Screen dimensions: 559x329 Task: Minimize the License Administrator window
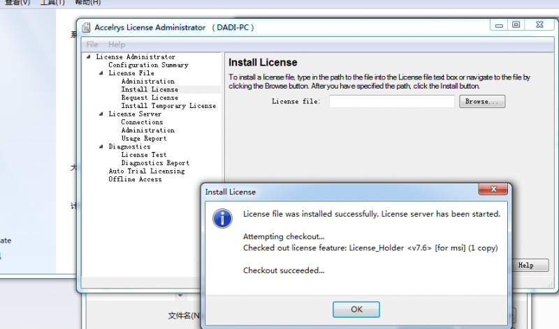pos(499,25)
